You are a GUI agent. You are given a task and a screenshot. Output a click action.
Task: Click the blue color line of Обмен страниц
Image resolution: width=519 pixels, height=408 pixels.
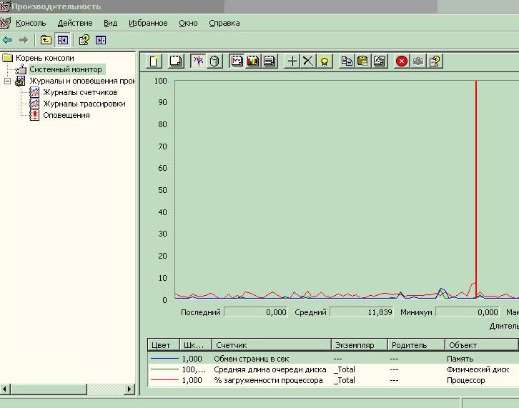click(x=164, y=359)
